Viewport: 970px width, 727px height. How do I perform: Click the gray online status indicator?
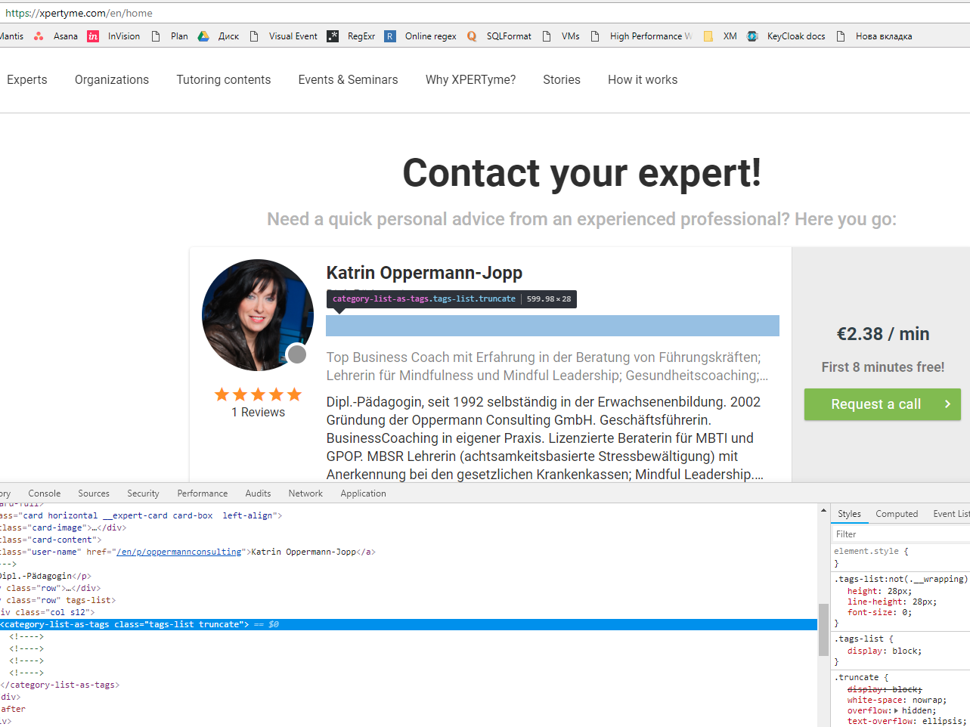[297, 354]
